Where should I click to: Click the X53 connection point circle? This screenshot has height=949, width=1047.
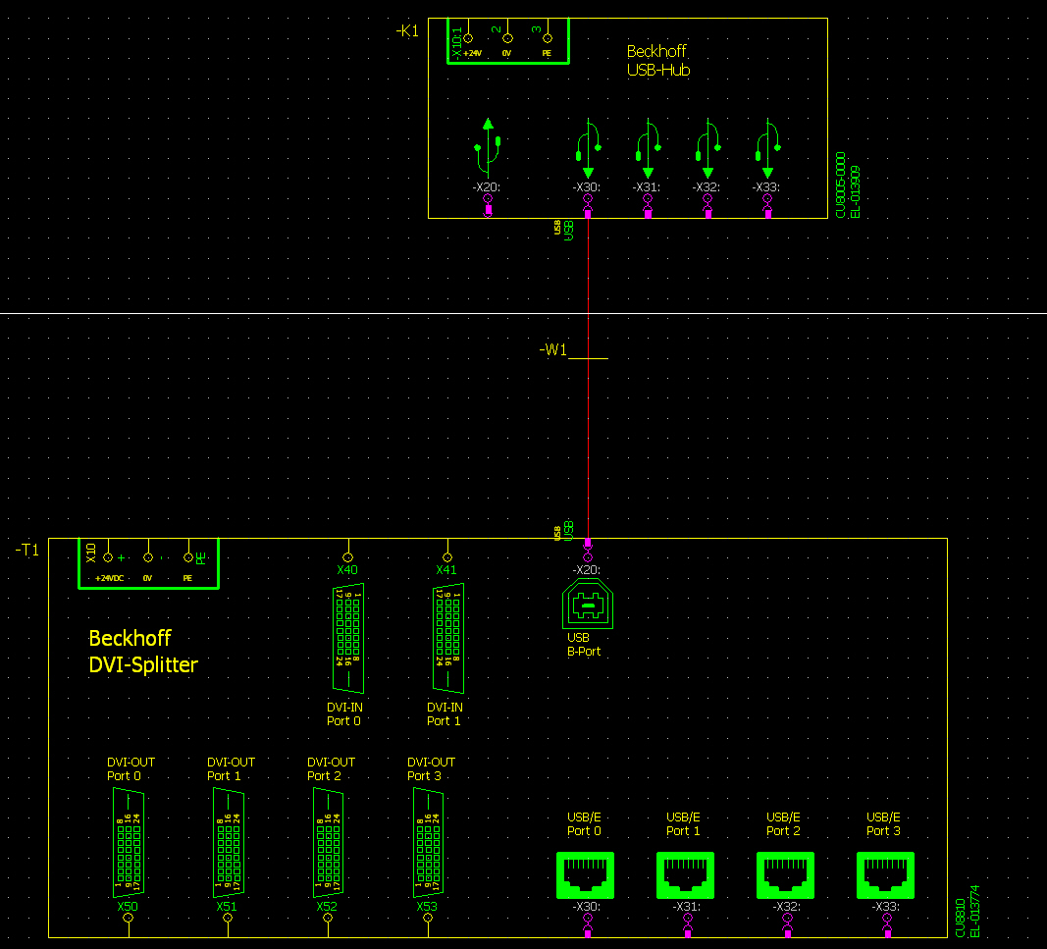[428, 919]
